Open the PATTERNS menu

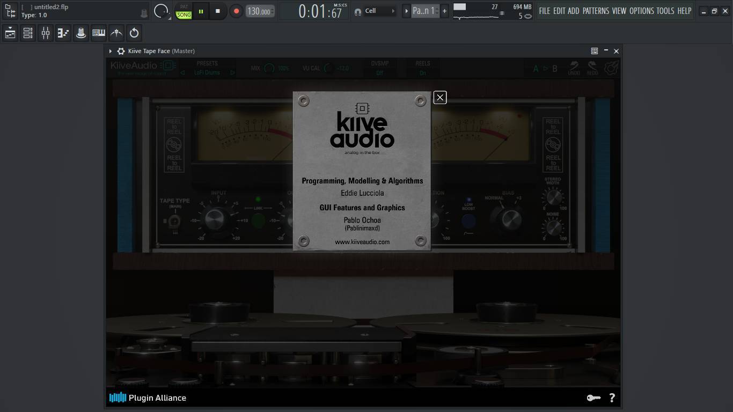(x=596, y=11)
